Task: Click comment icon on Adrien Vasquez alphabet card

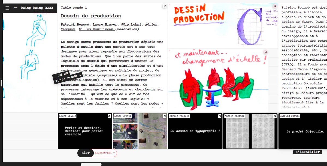Action: pyautogui.click(x=275, y=116)
